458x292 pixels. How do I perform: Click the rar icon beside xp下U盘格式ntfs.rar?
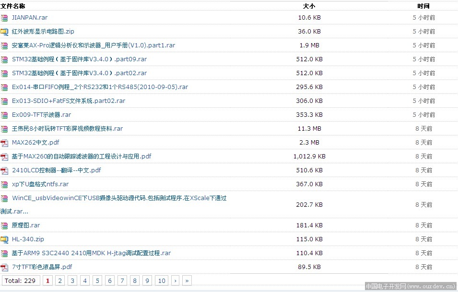click(4, 184)
